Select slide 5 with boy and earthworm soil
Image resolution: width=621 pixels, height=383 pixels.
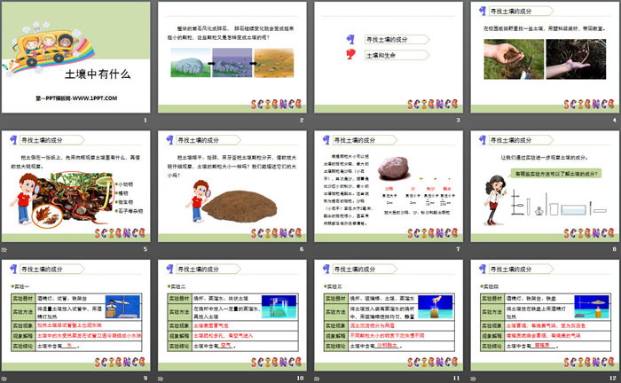[75, 186]
